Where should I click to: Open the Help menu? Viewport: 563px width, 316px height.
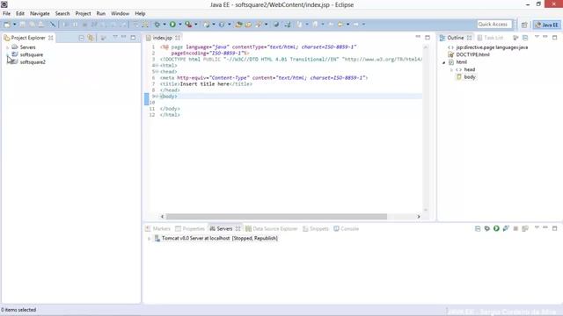pos(140,14)
